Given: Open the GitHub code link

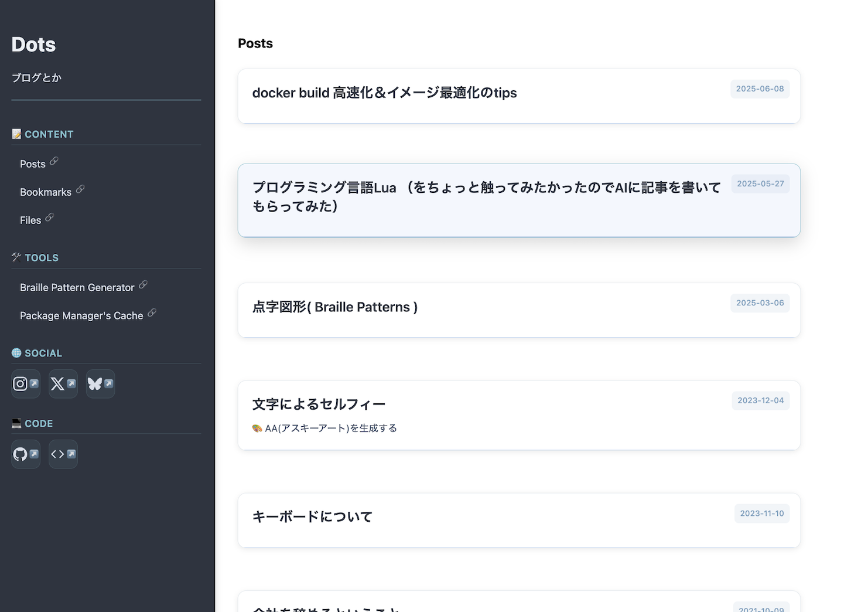Looking at the screenshot, I should [26, 454].
